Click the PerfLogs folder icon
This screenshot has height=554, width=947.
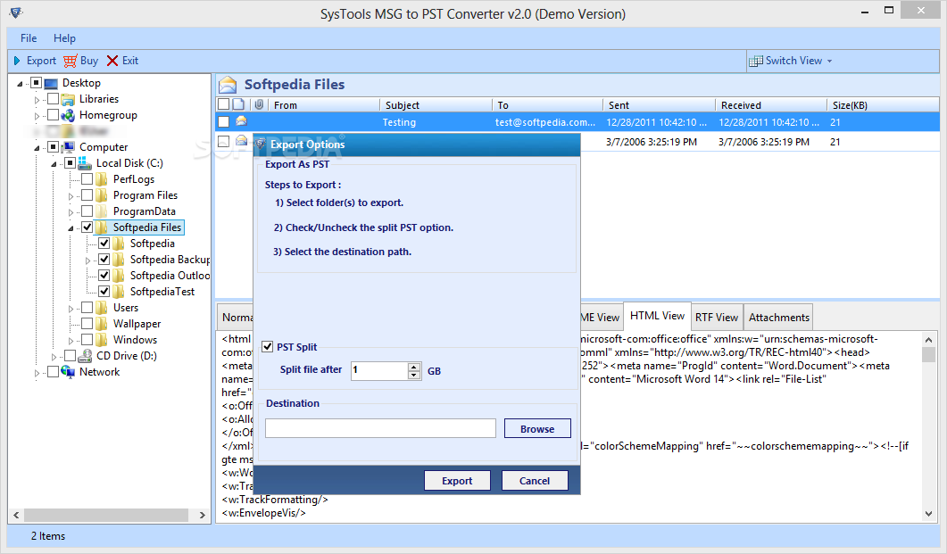[102, 179]
